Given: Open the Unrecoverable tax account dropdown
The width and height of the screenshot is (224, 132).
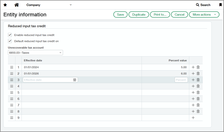Looking at the screenshot, I should pos(35,53).
